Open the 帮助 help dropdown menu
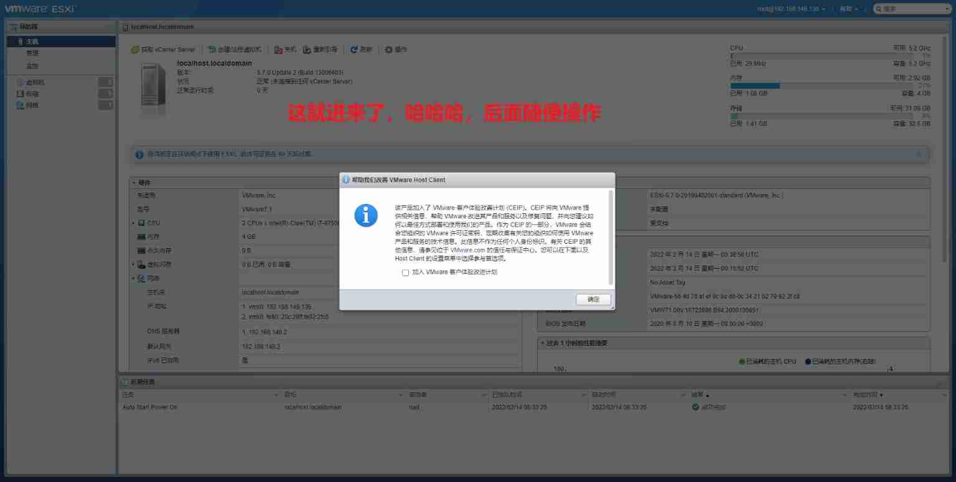Screen dimensions: 956x482 coord(848,9)
